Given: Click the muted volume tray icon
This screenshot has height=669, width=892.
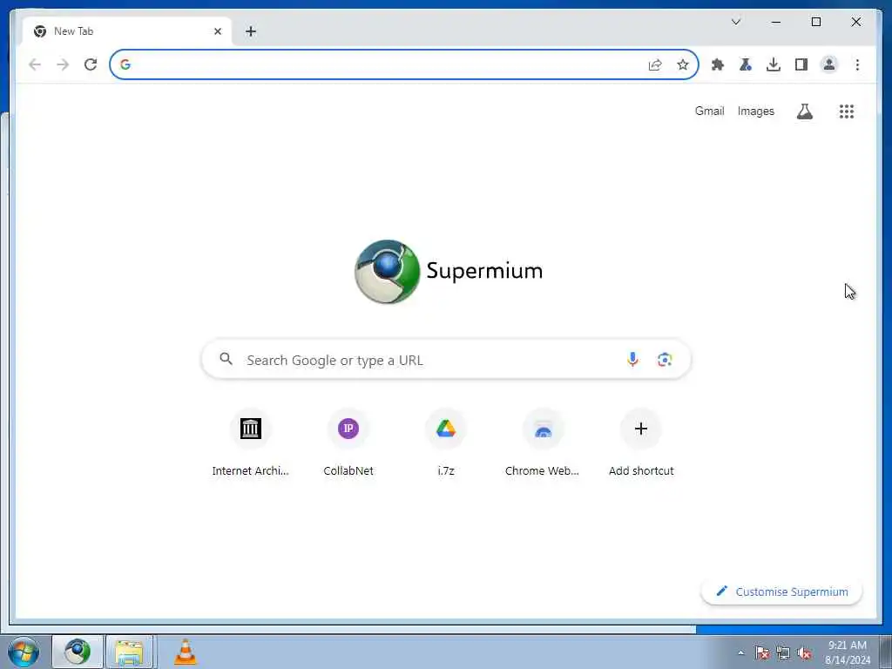Looking at the screenshot, I should [804, 652].
